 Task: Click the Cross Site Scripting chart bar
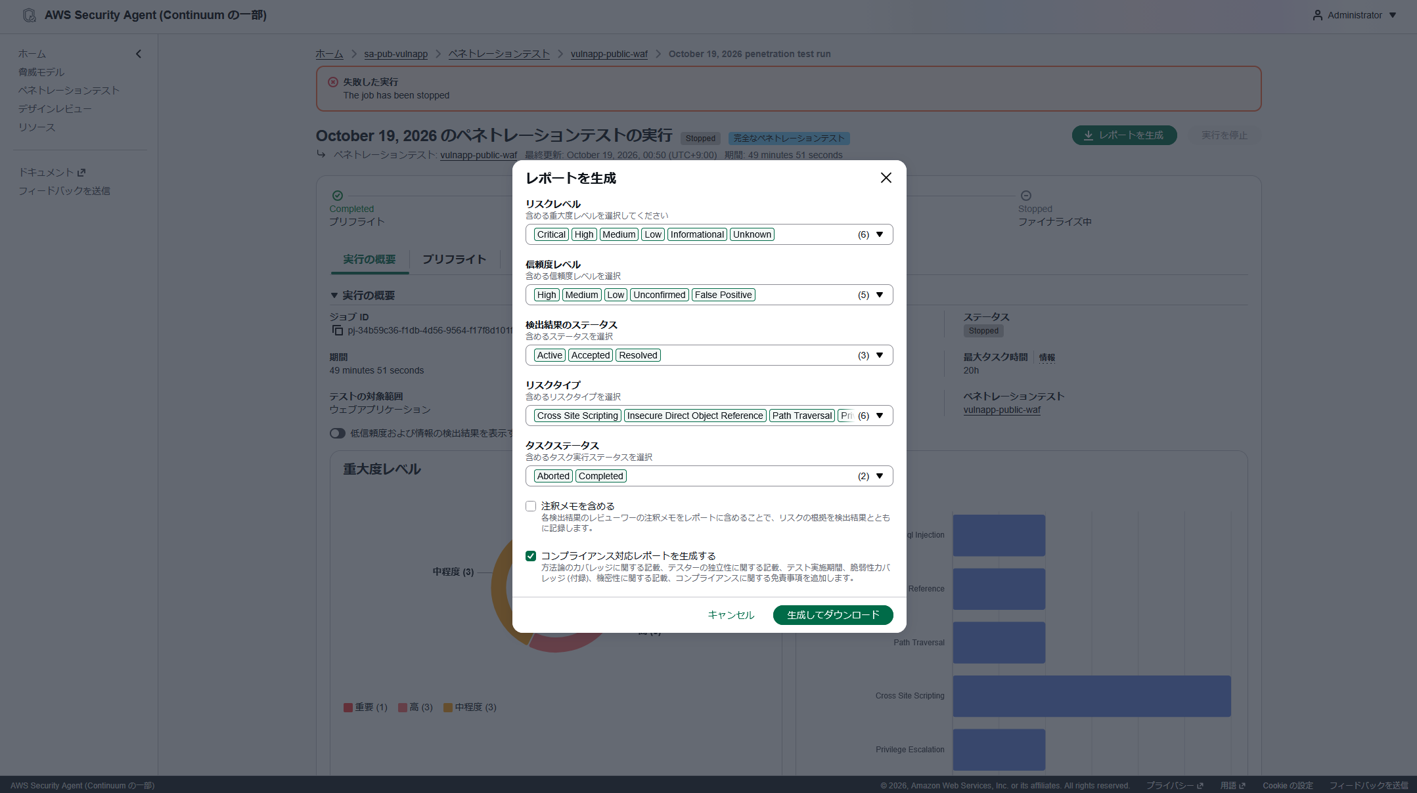click(x=1092, y=696)
